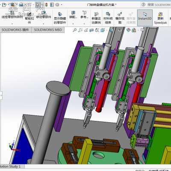
Task: Click the Apply Scene icon
Action: 134,30
